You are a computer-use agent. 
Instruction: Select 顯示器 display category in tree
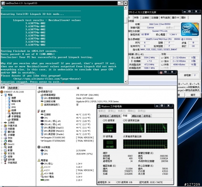[x=11, y=132]
